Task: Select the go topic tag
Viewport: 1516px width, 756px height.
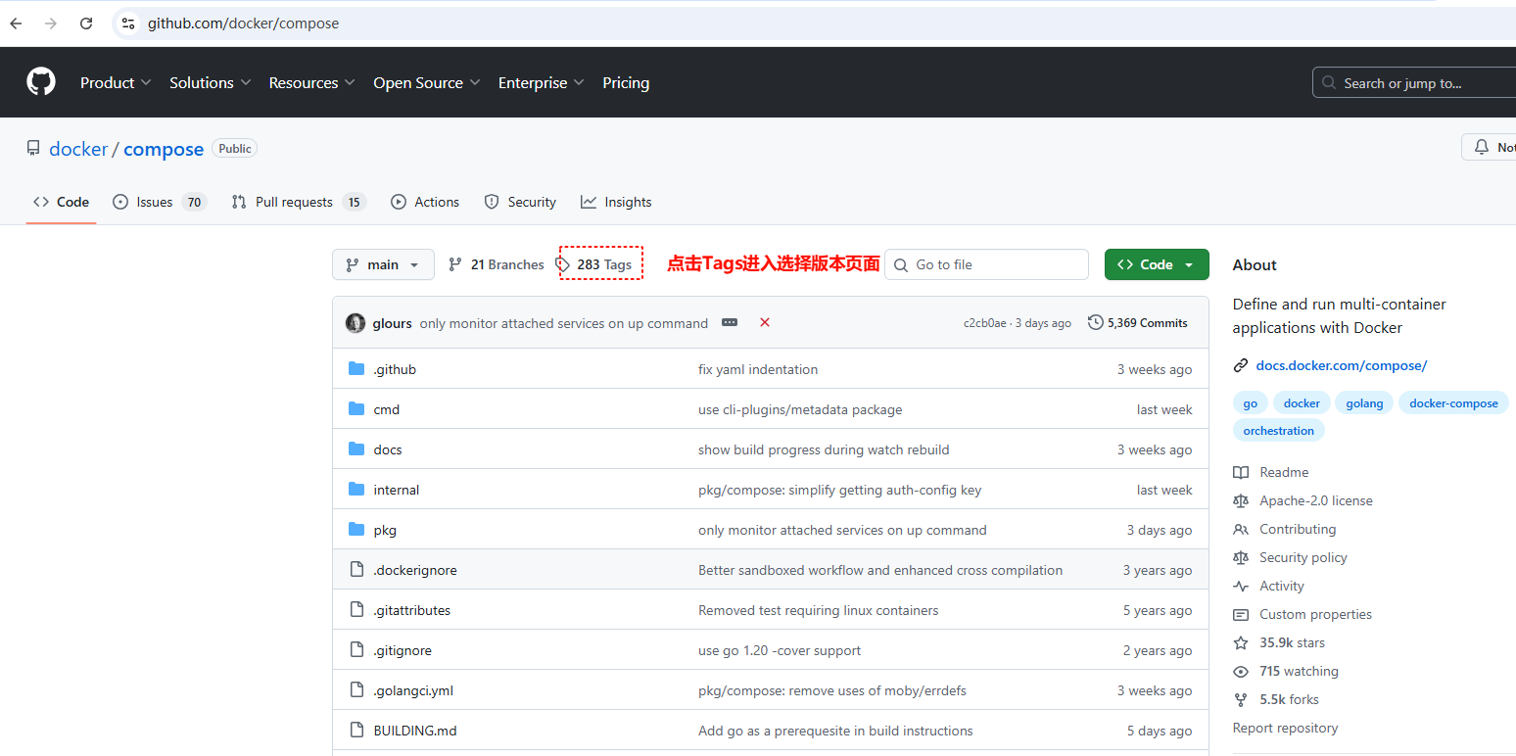Action: (1251, 403)
